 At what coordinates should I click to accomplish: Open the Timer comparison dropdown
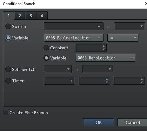pyautogui.click(x=59, y=81)
